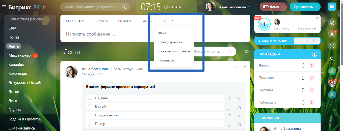Open notifications bell icon
This screenshot has height=131, width=344.
(x=332, y=34)
